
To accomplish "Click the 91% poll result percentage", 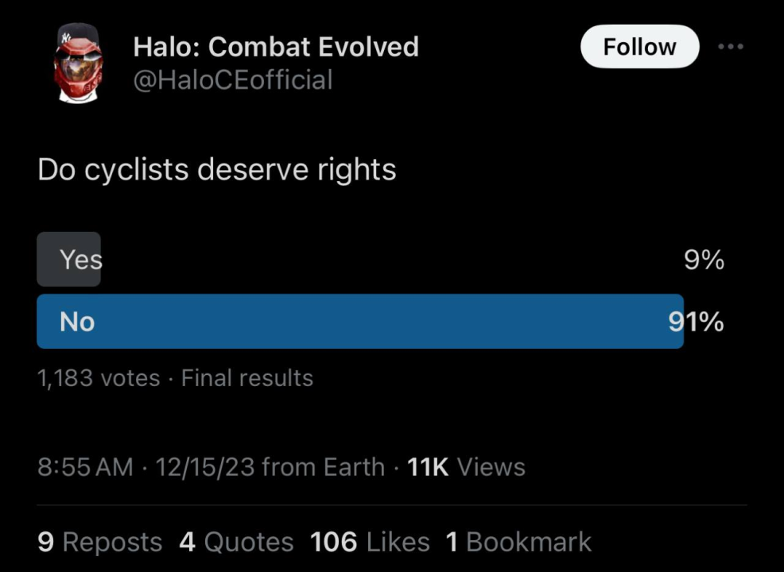I will click(x=697, y=321).
